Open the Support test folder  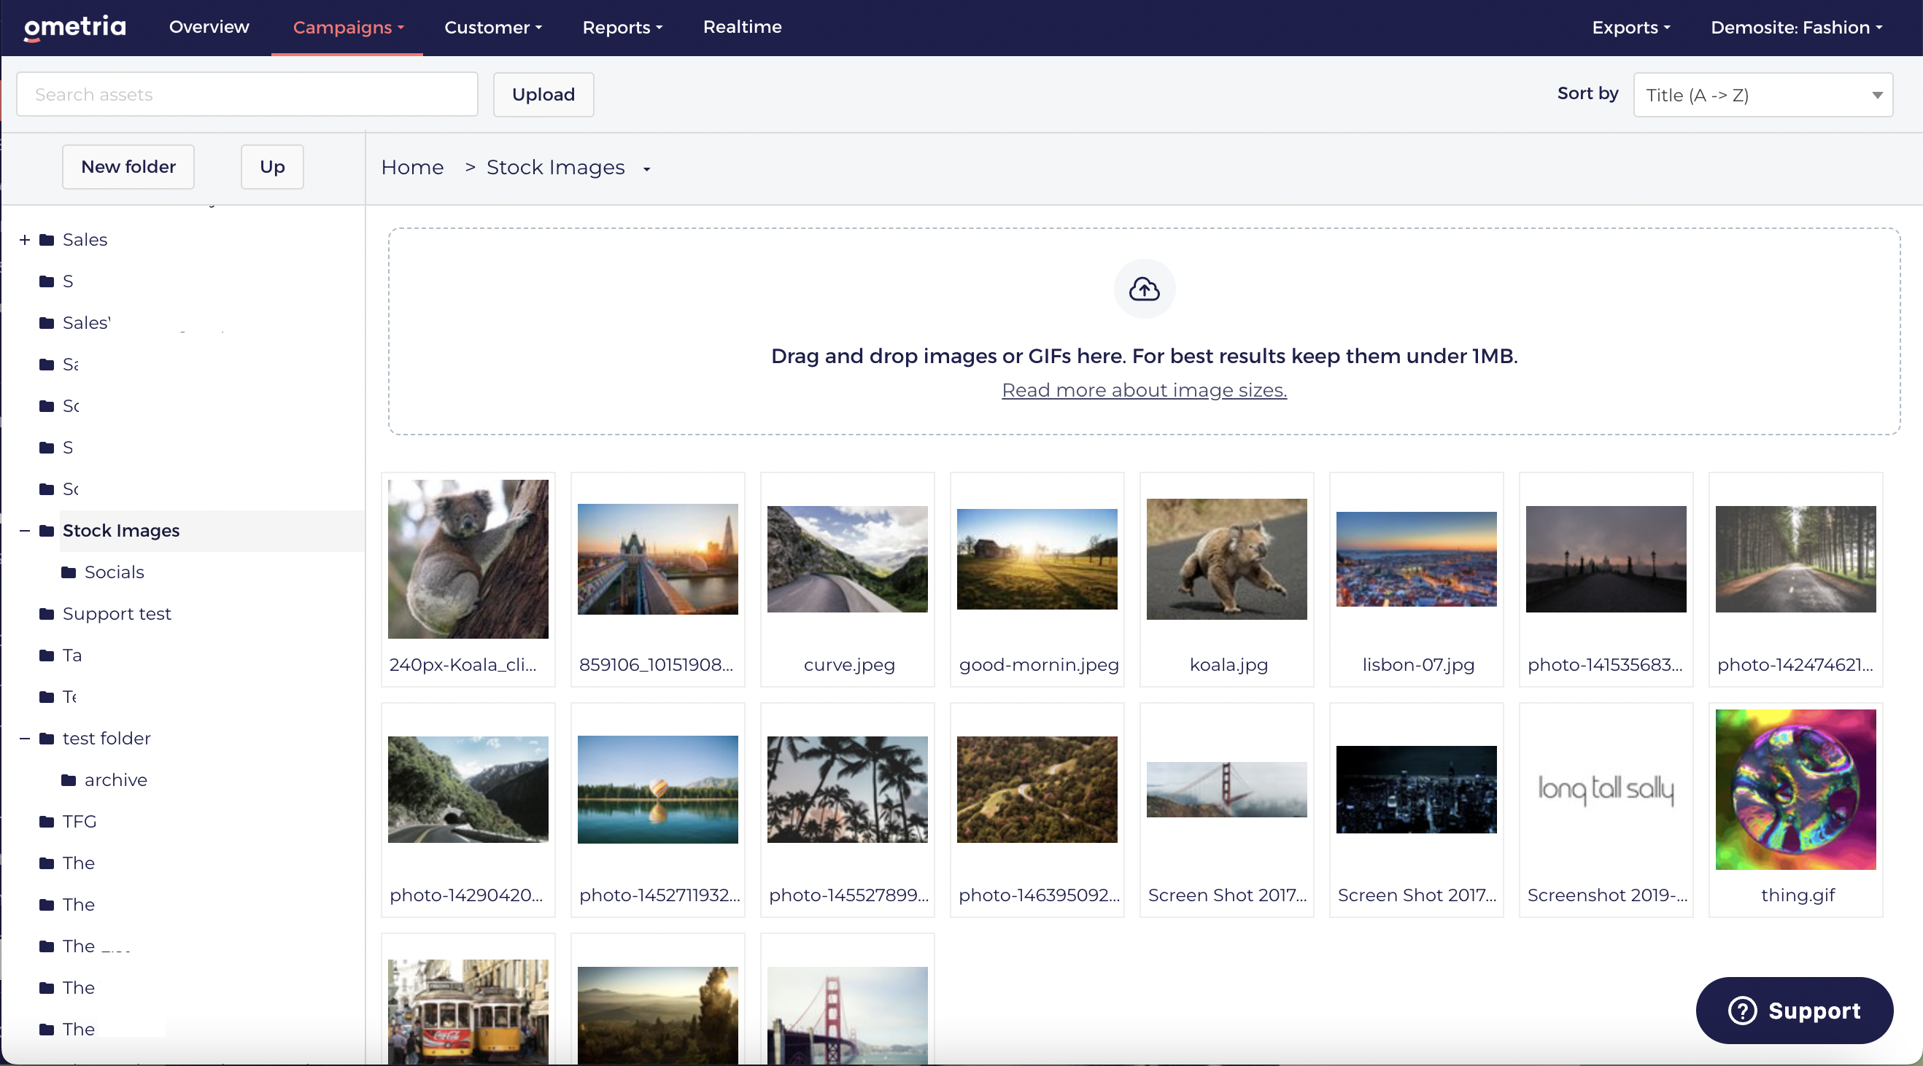(x=117, y=614)
